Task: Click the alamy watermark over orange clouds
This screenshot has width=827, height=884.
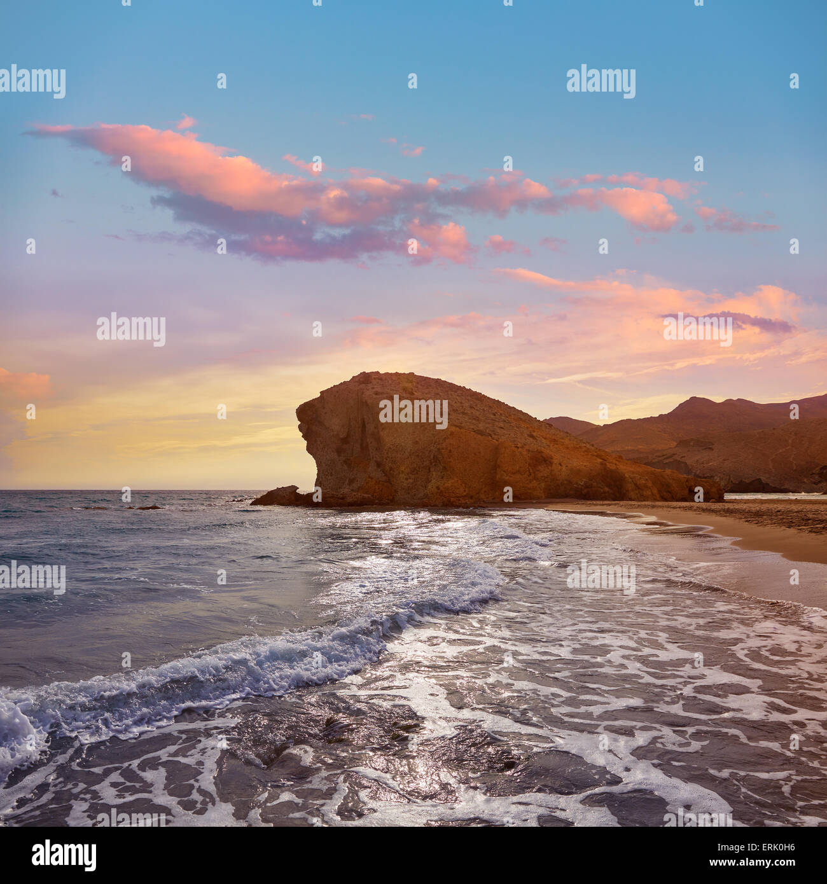Action: (x=697, y=329)
